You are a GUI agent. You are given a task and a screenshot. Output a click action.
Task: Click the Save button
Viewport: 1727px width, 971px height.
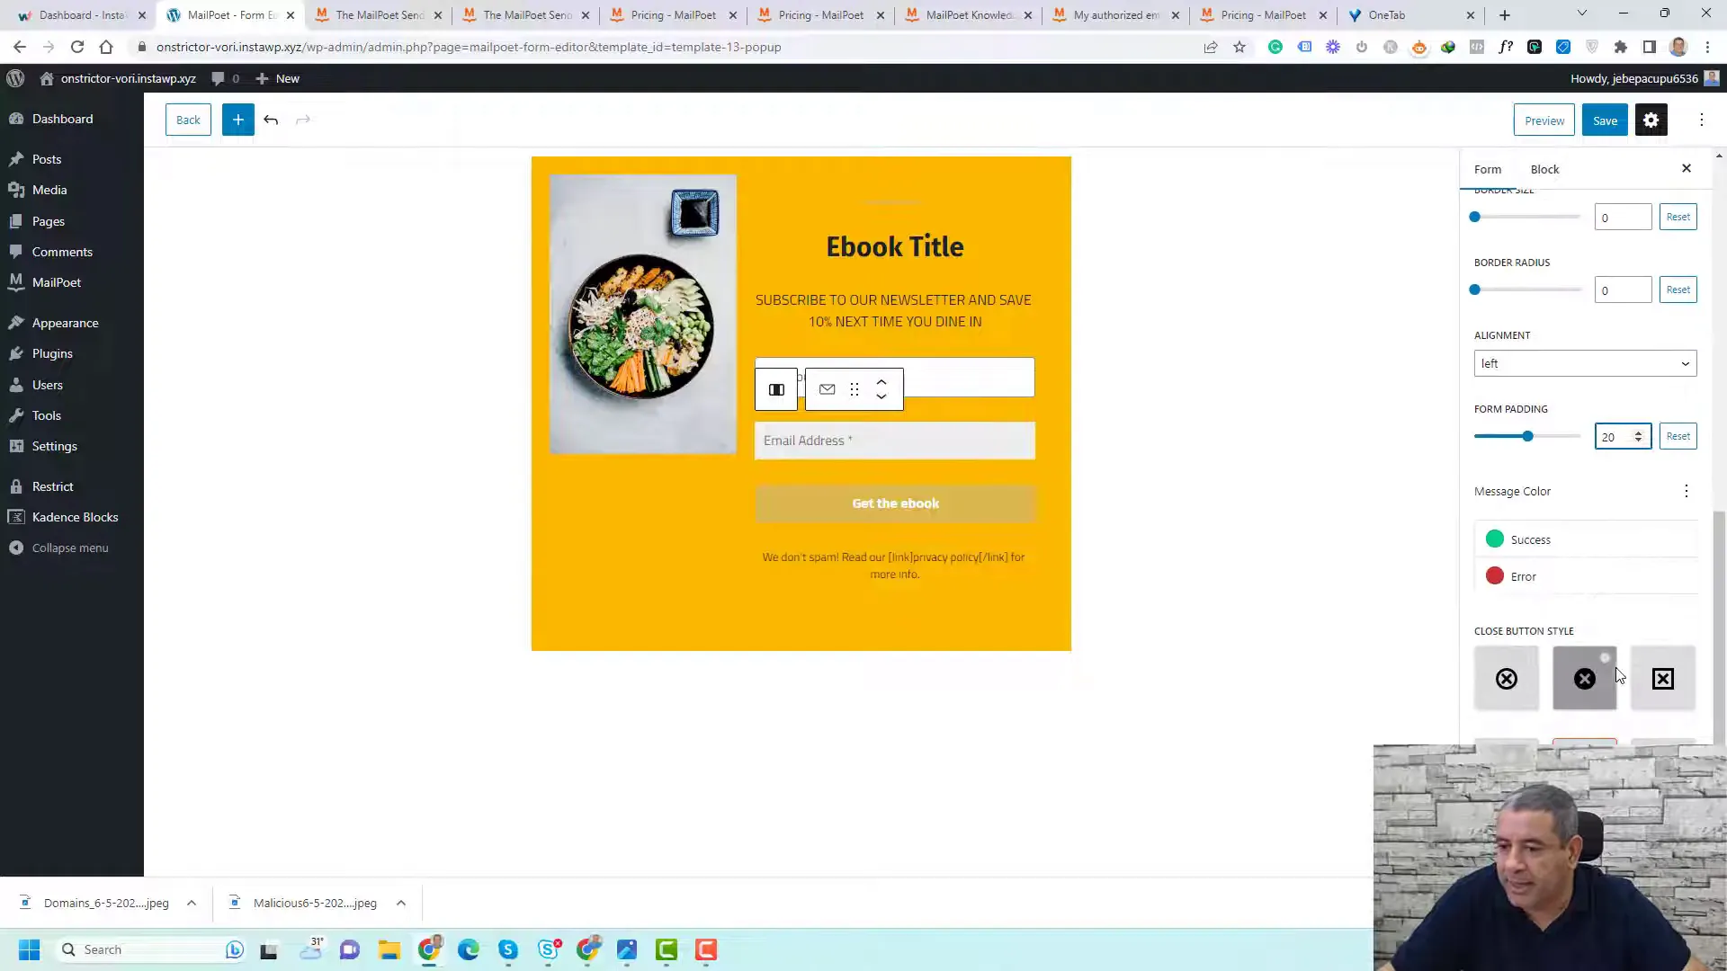pyautogui.click(x=1605, y=119)
